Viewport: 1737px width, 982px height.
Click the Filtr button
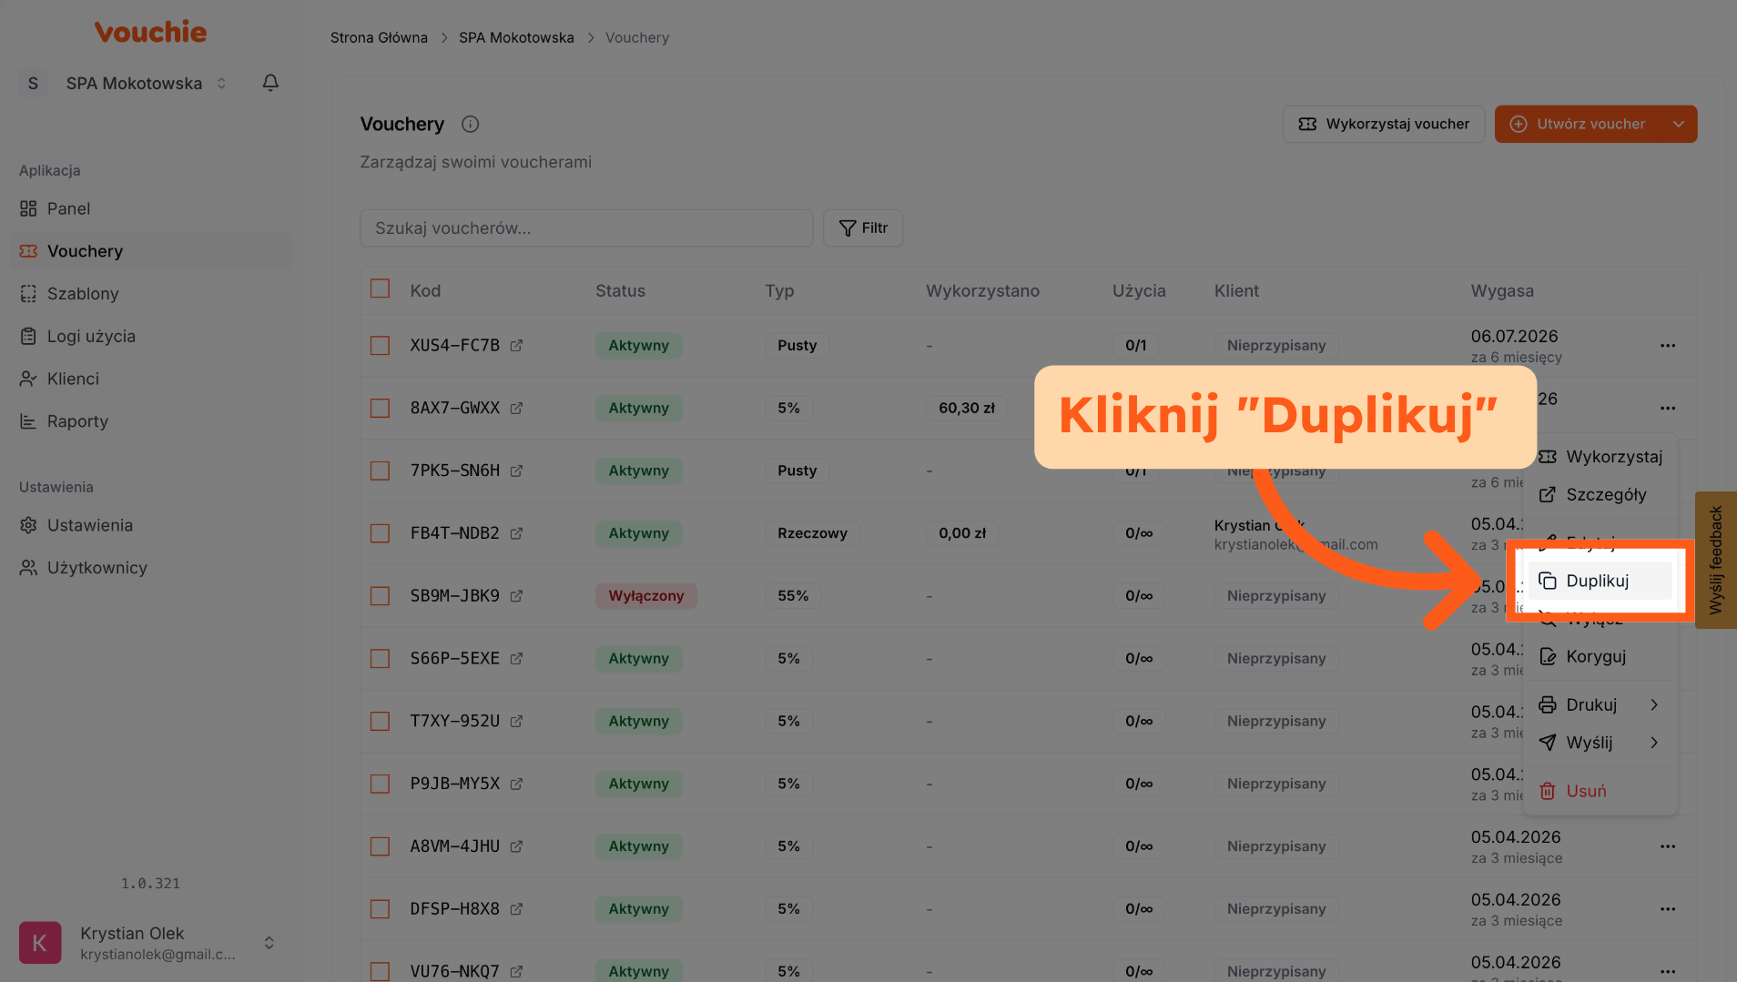tap(862, 228)
